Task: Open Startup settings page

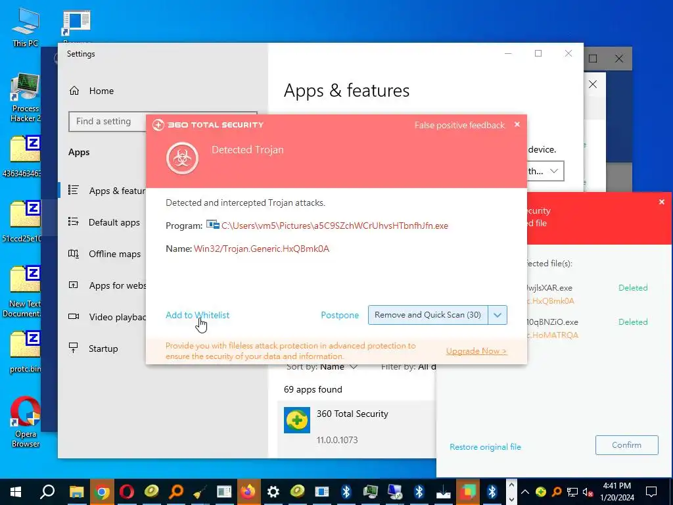Action: [x=93, y=349]
